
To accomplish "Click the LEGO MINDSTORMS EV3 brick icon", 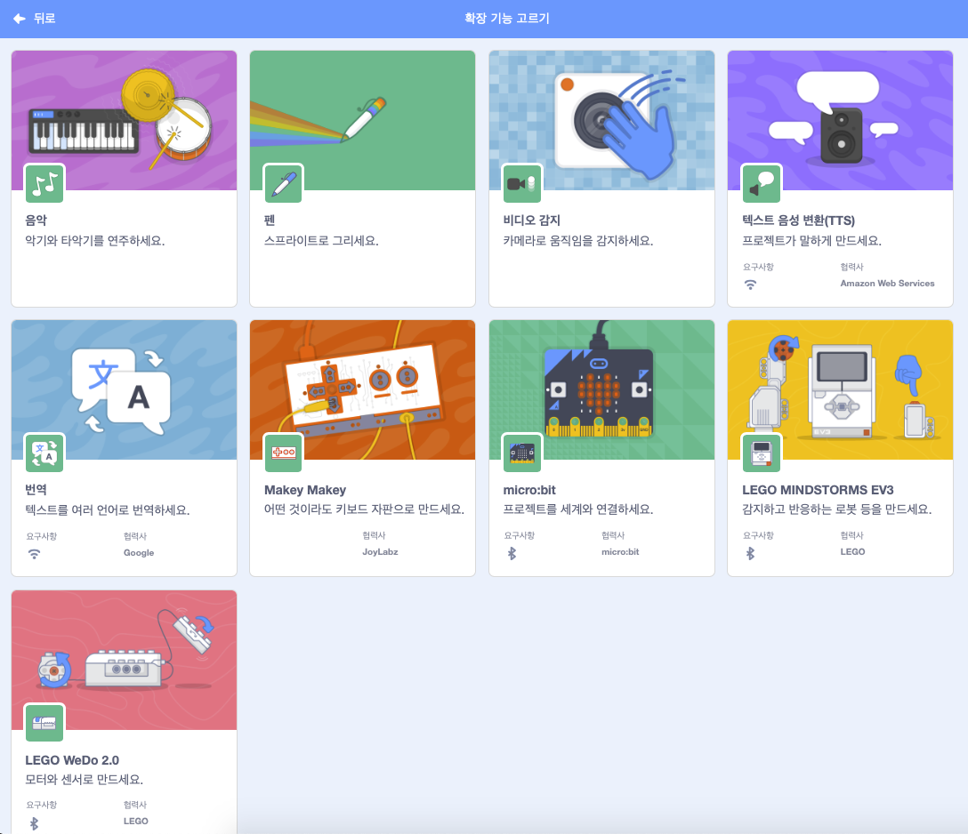I will point(762,453).
